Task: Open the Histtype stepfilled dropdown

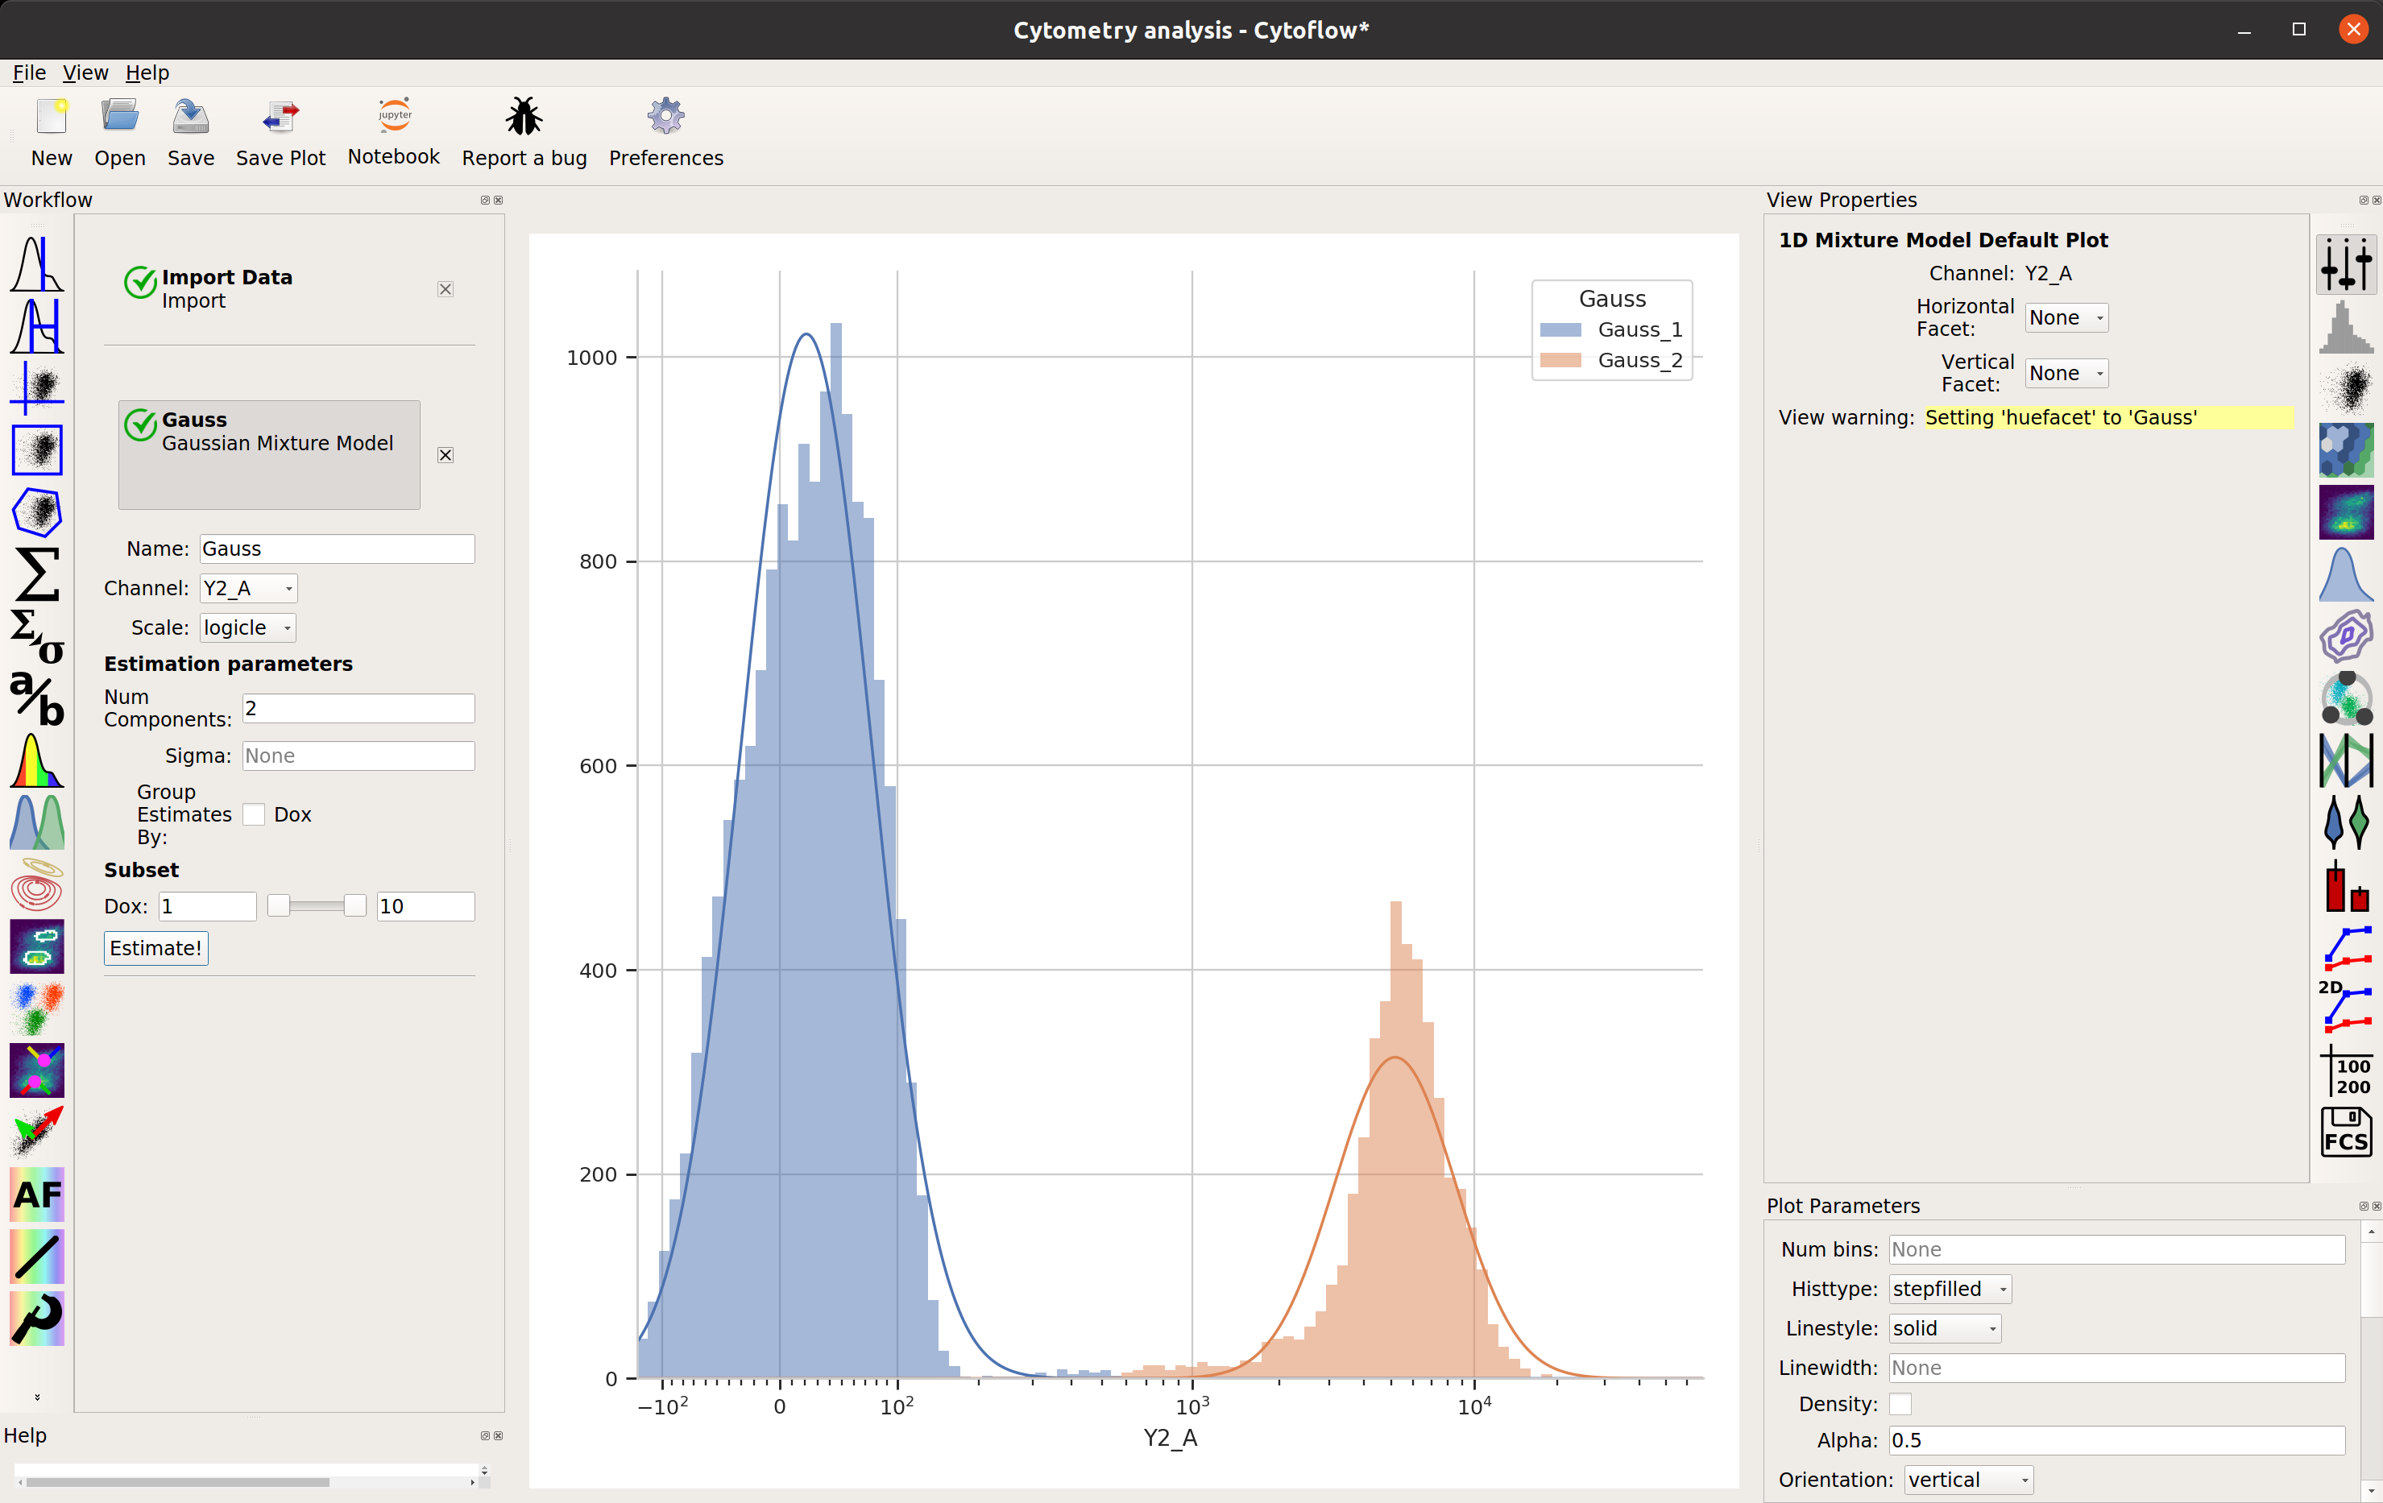Action: [x=1950, y=1290]
